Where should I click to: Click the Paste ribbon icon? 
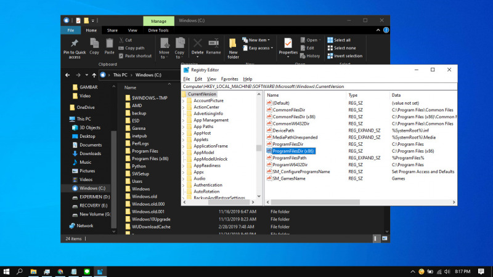[x=110, y=43]
